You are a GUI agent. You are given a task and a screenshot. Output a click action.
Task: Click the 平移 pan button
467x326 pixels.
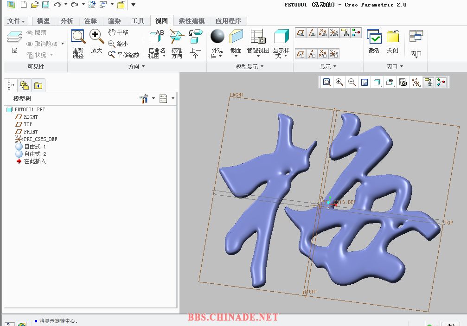pyautogui.click(x=118, y=32)
